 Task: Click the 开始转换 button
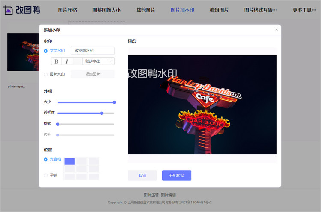[177, 175]
